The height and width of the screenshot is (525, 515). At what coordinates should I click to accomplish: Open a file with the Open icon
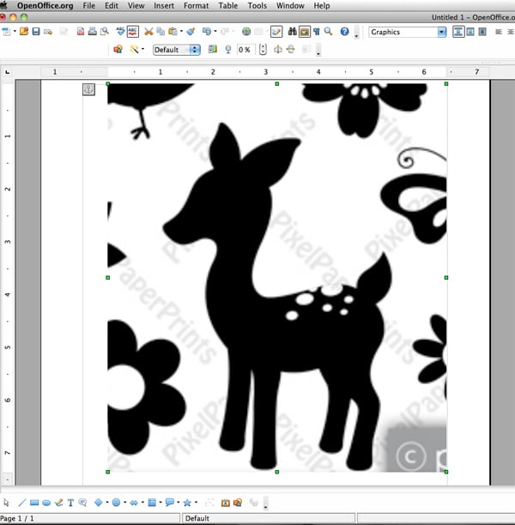pyautogui.click(x=24, y=32)
